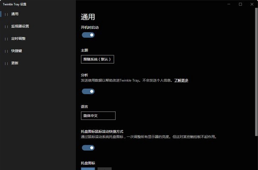Select the second 托盘图标 tray icon option
This screenshot has width=258, height=170.
coord(104,169)
